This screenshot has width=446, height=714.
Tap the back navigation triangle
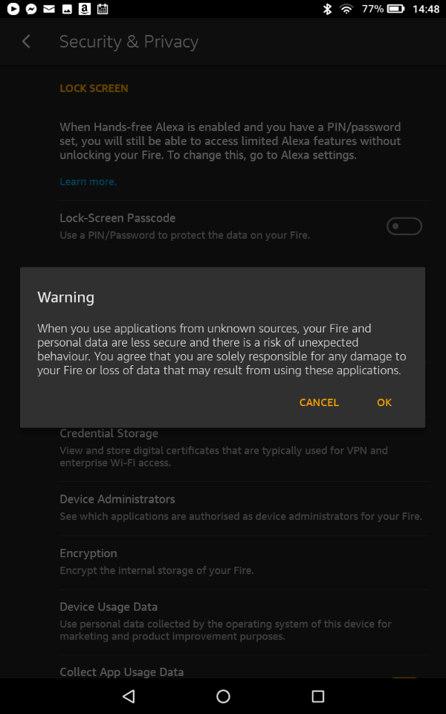pos(128,696)
